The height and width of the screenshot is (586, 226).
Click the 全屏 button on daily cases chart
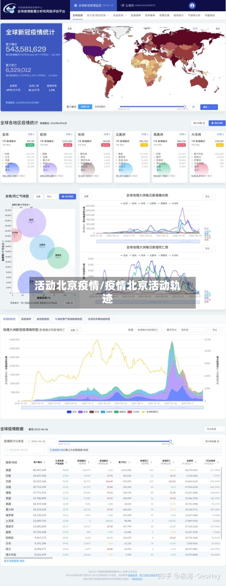87,196
